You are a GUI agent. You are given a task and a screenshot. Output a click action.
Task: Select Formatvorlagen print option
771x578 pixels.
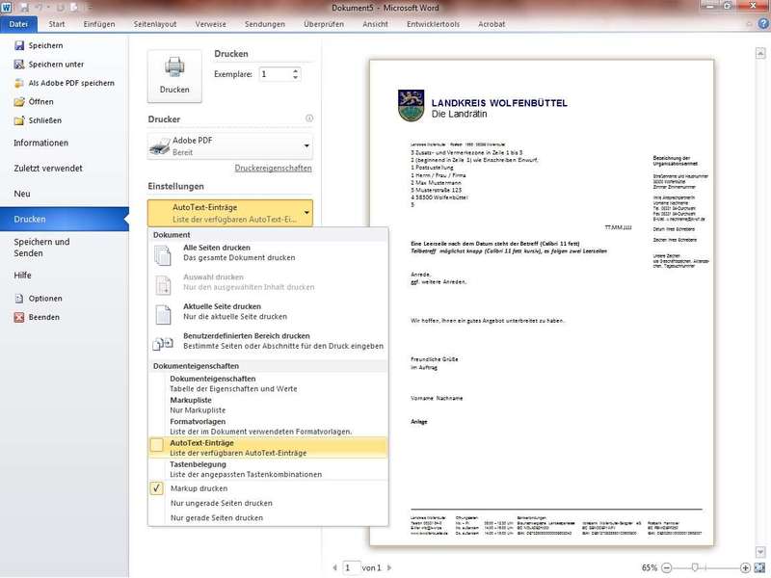[x=268, y=427]
